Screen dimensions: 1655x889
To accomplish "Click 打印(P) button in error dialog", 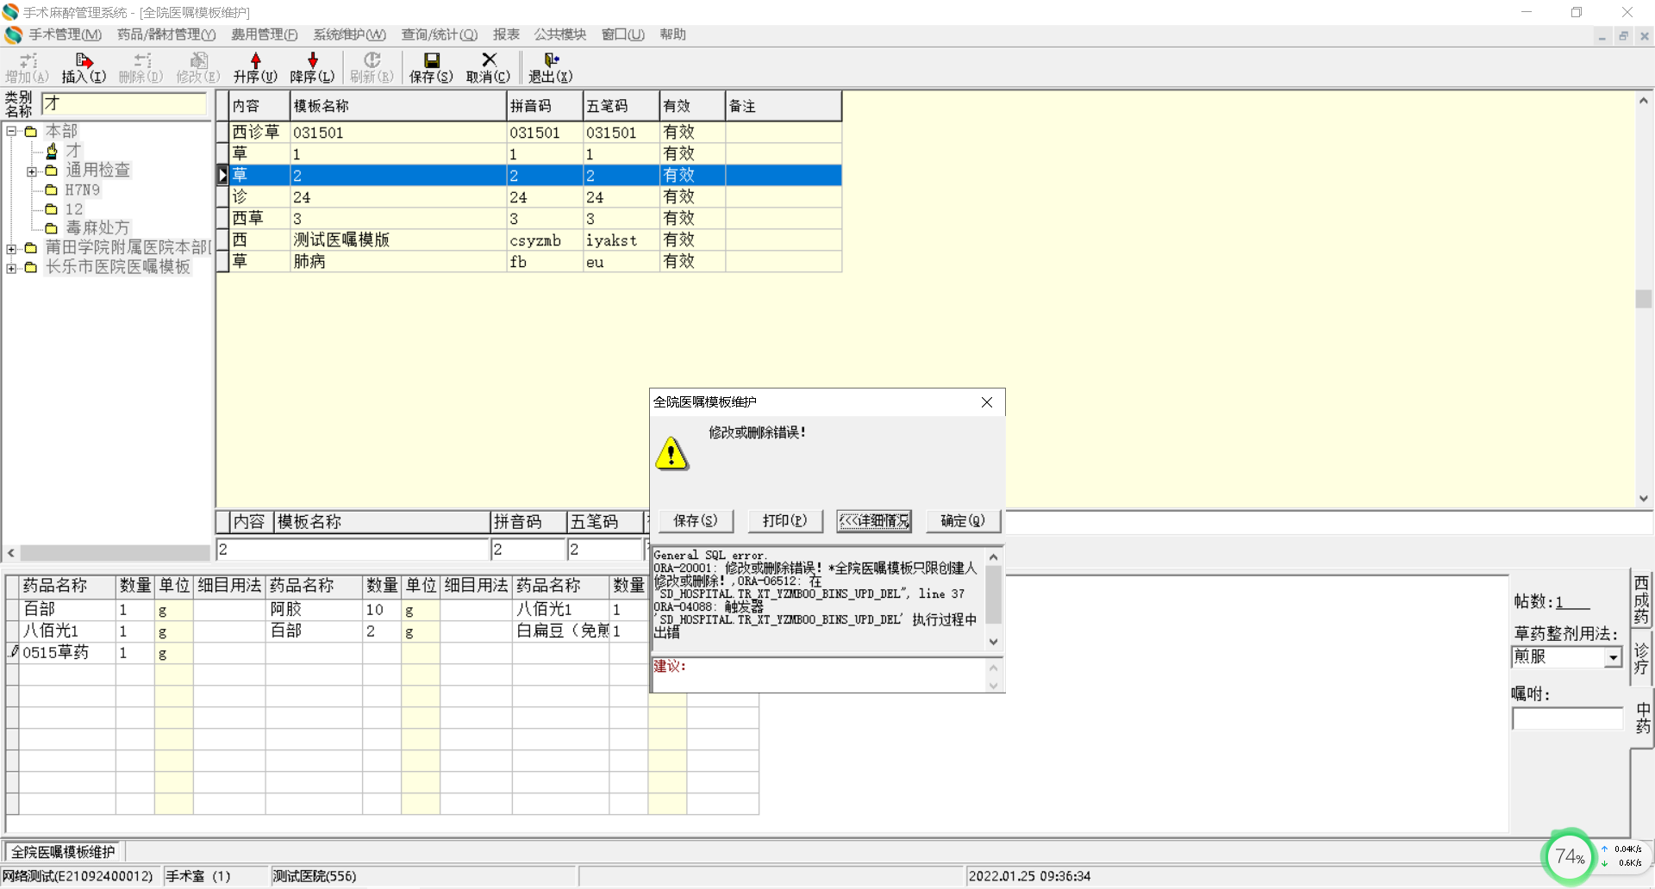I will (x=784, y=520).
